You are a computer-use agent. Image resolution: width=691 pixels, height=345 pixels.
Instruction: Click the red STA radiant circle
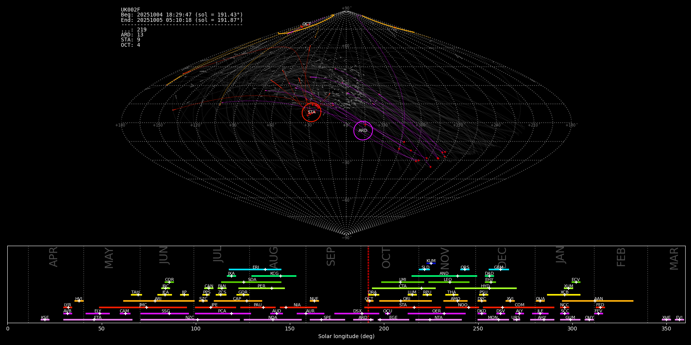(x=311, y=112)
